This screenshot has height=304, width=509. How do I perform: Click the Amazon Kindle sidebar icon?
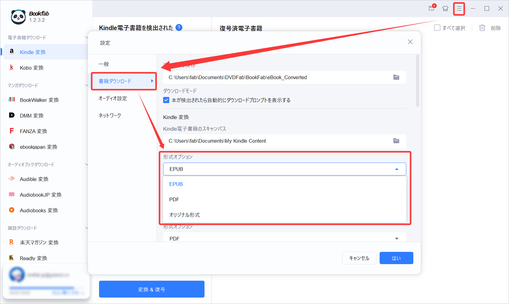tap(12, 52)
